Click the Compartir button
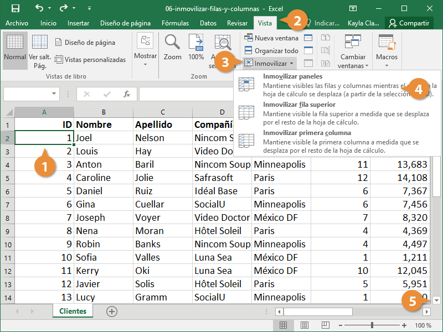443x332 pixels. click(409, 23)
